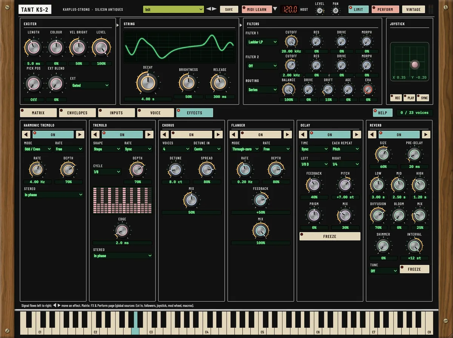Open Harmonic Tremolo Odd / Even mode dropdown
Viewport: 453px width, 338px height.
click(x=38, y=149)
